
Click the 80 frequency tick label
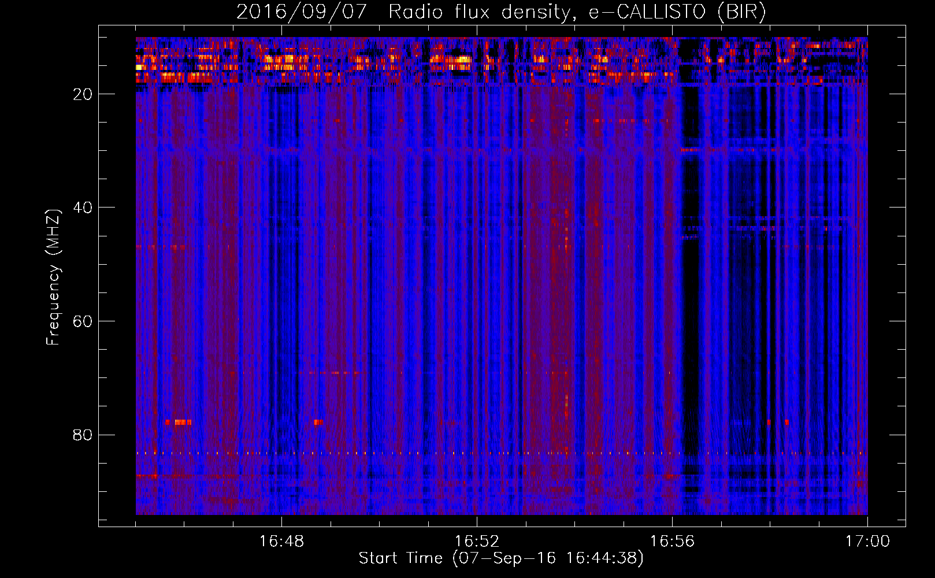(x=83, y=435)
